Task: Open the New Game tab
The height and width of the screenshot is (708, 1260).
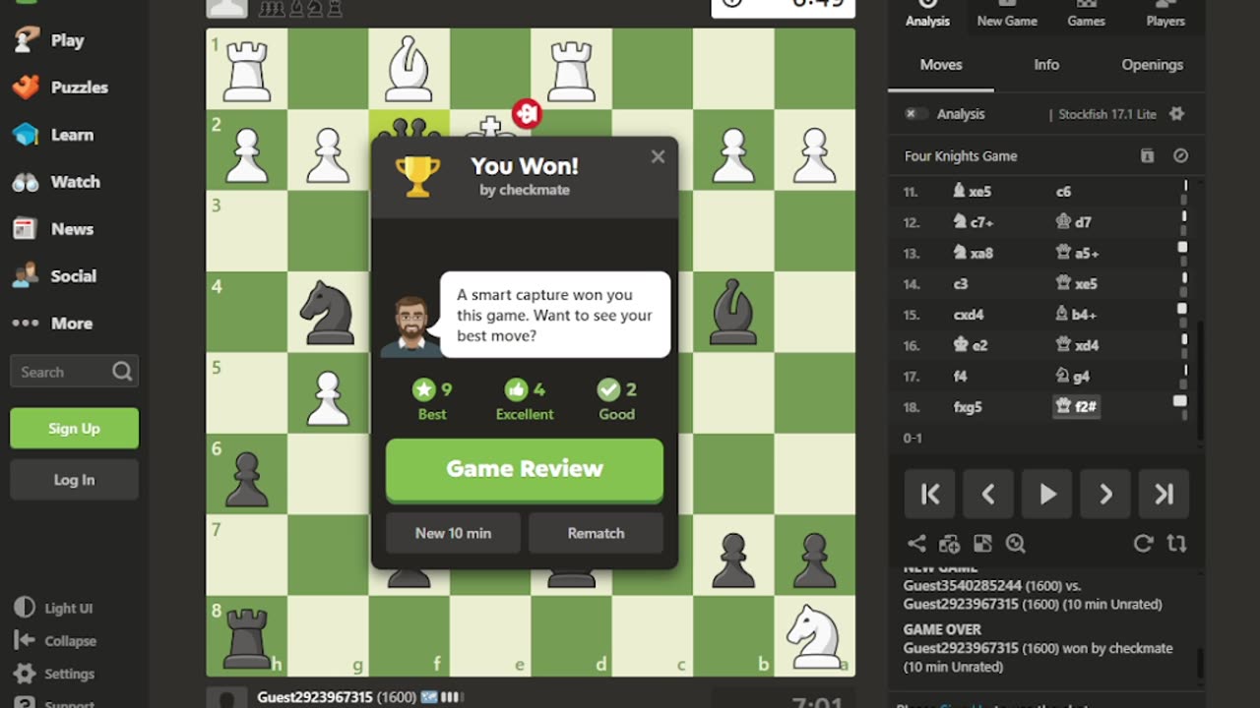Action: pos(1007,14)
